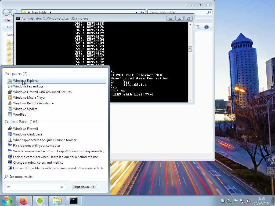Open Explorer address bar history dropdown

tap(136, 12)
